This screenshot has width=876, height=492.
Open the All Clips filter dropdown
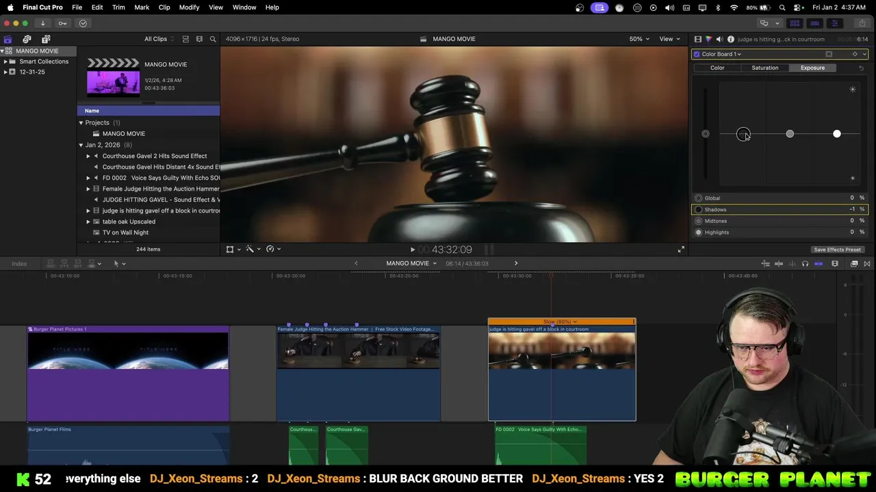[x=158, y=39]
